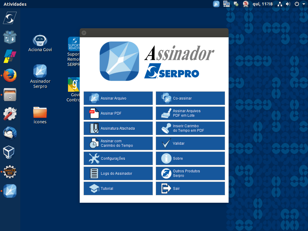View Logs do Assinador
This screenshot has height=231, width=308.
118,174
